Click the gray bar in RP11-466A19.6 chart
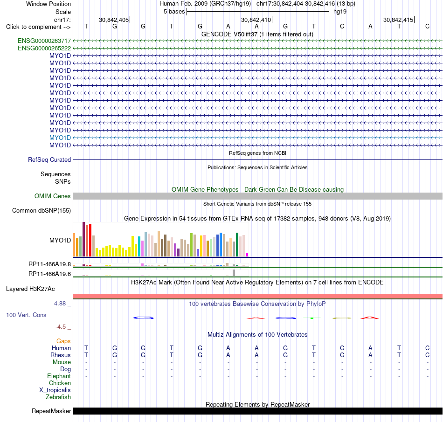Viewport: 443px width, 422px height. 234,273
